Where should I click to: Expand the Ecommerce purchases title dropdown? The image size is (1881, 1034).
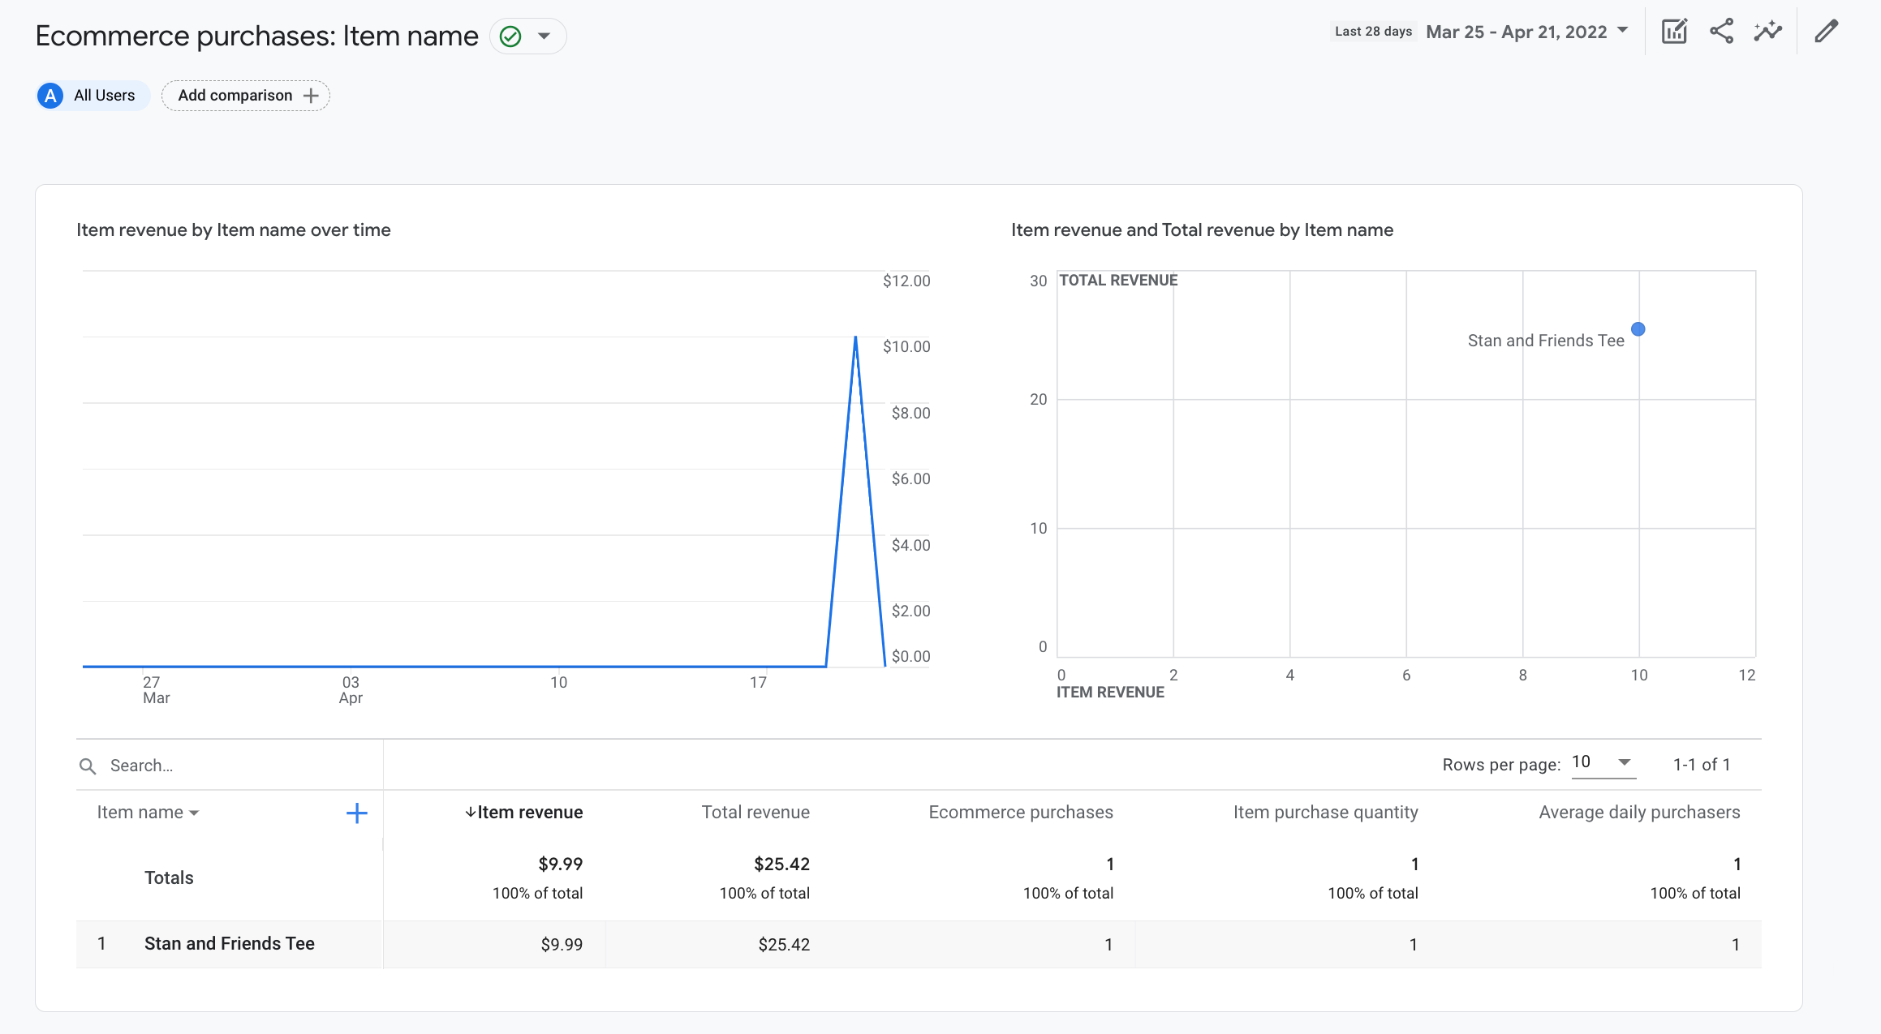pyautogui.click(x=545, y=34)
